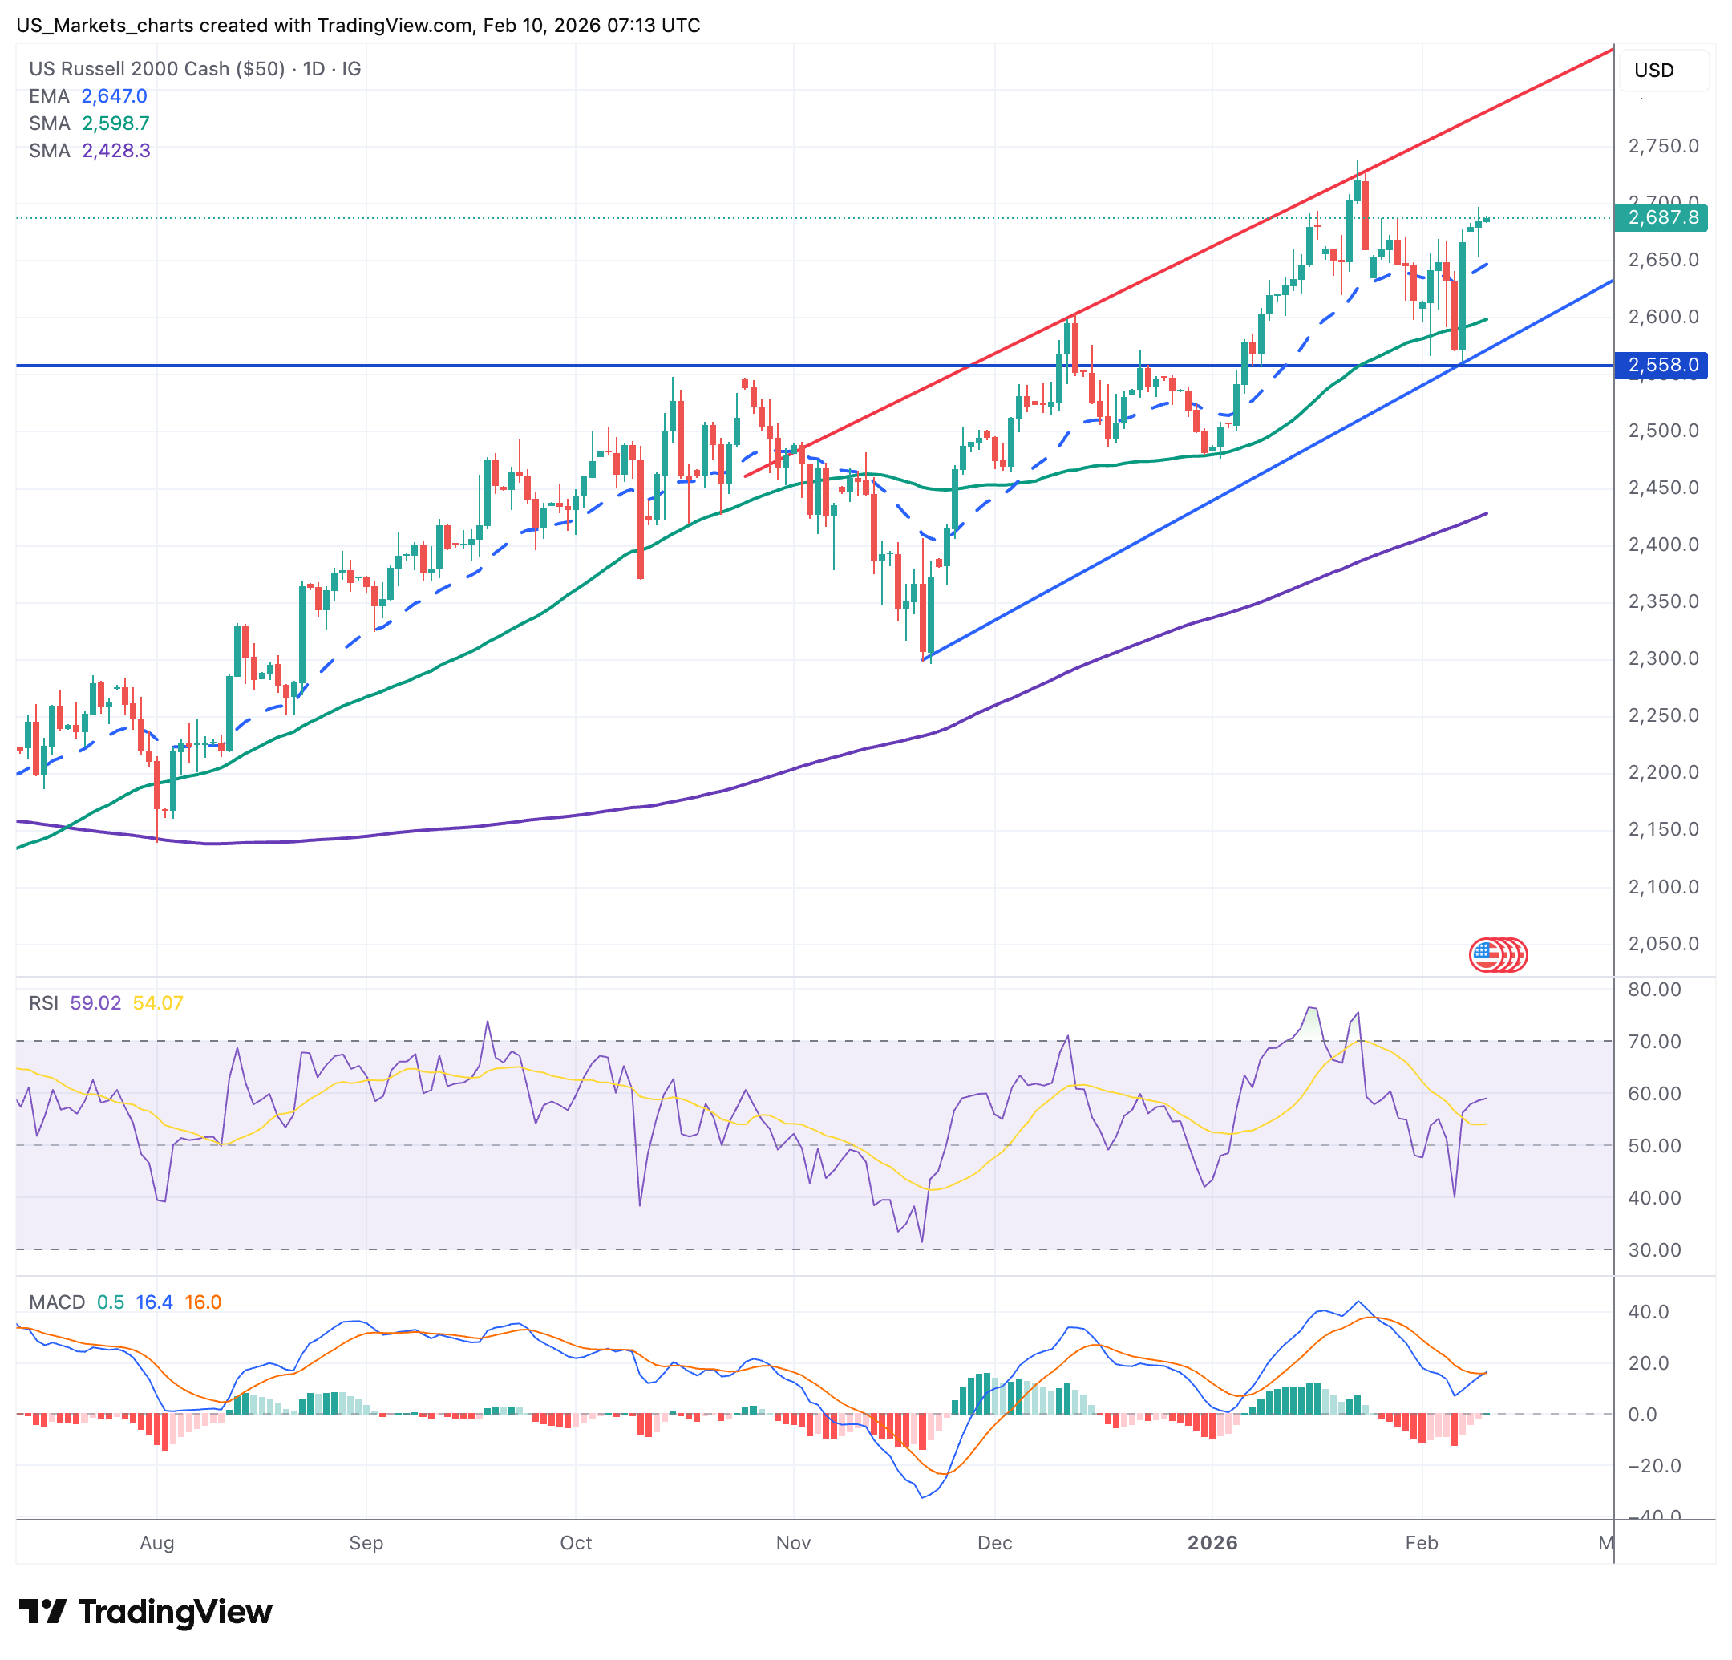Click the RSI 59.02 value readout
This screenshot has height=1660, width=1732.
tap(95, 1002)
